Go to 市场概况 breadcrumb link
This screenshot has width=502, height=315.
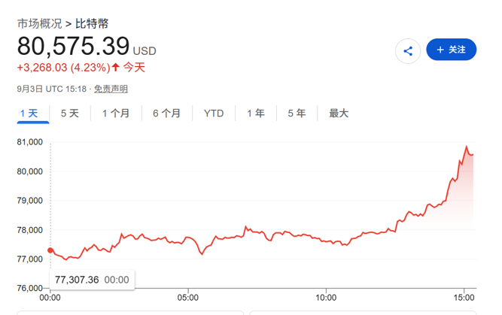(39, 23)
